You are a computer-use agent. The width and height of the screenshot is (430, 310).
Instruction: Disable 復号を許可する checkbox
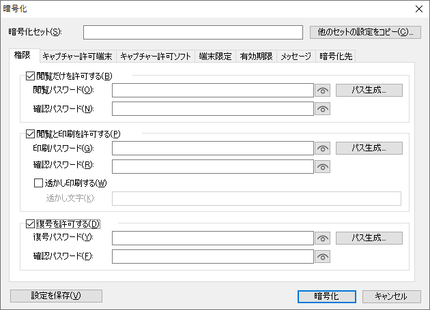30,223
